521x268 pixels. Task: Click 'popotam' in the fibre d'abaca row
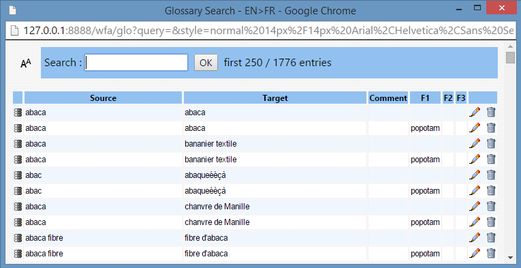click(x=425, y=254)
